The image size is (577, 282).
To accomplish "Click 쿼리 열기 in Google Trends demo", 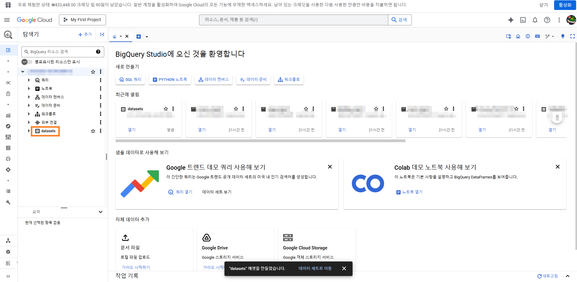I will click(180, 192).
